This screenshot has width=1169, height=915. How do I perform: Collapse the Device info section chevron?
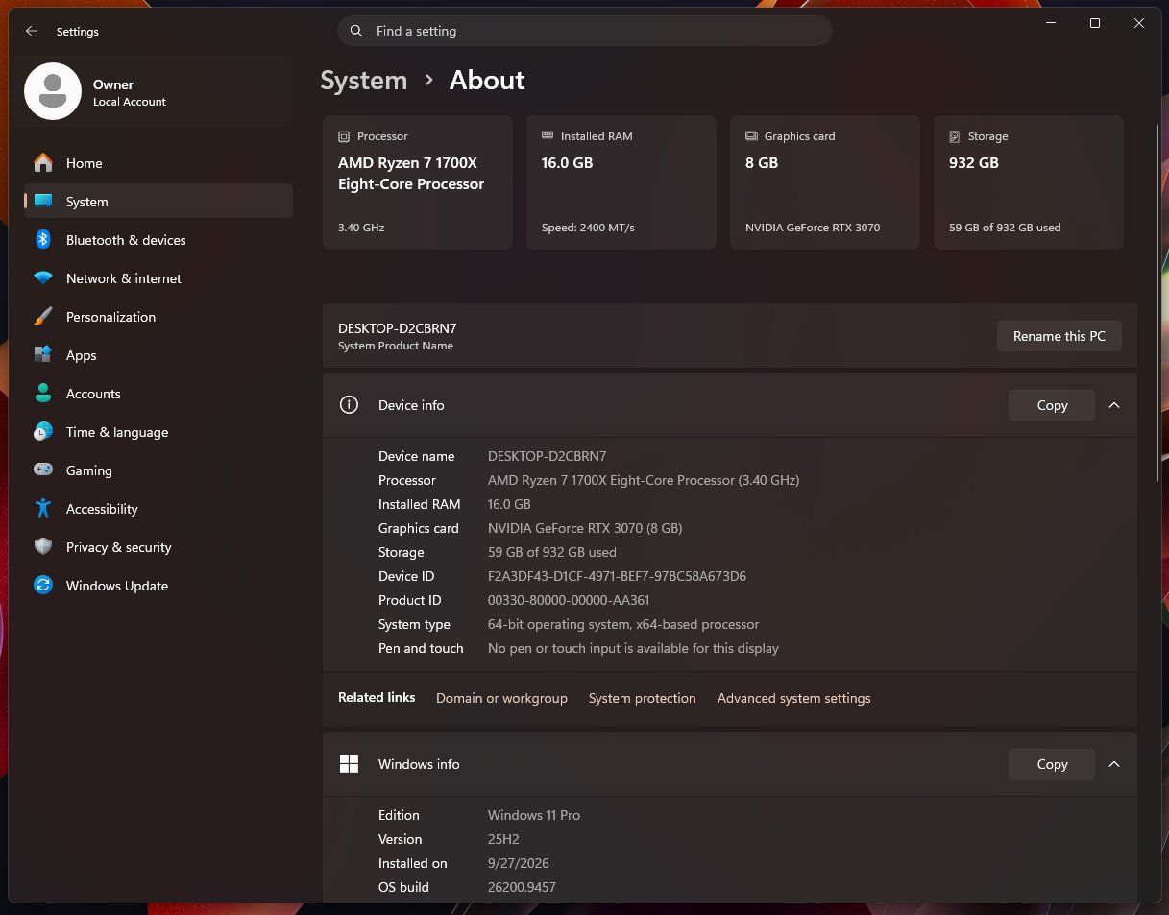coord(1114,405)
